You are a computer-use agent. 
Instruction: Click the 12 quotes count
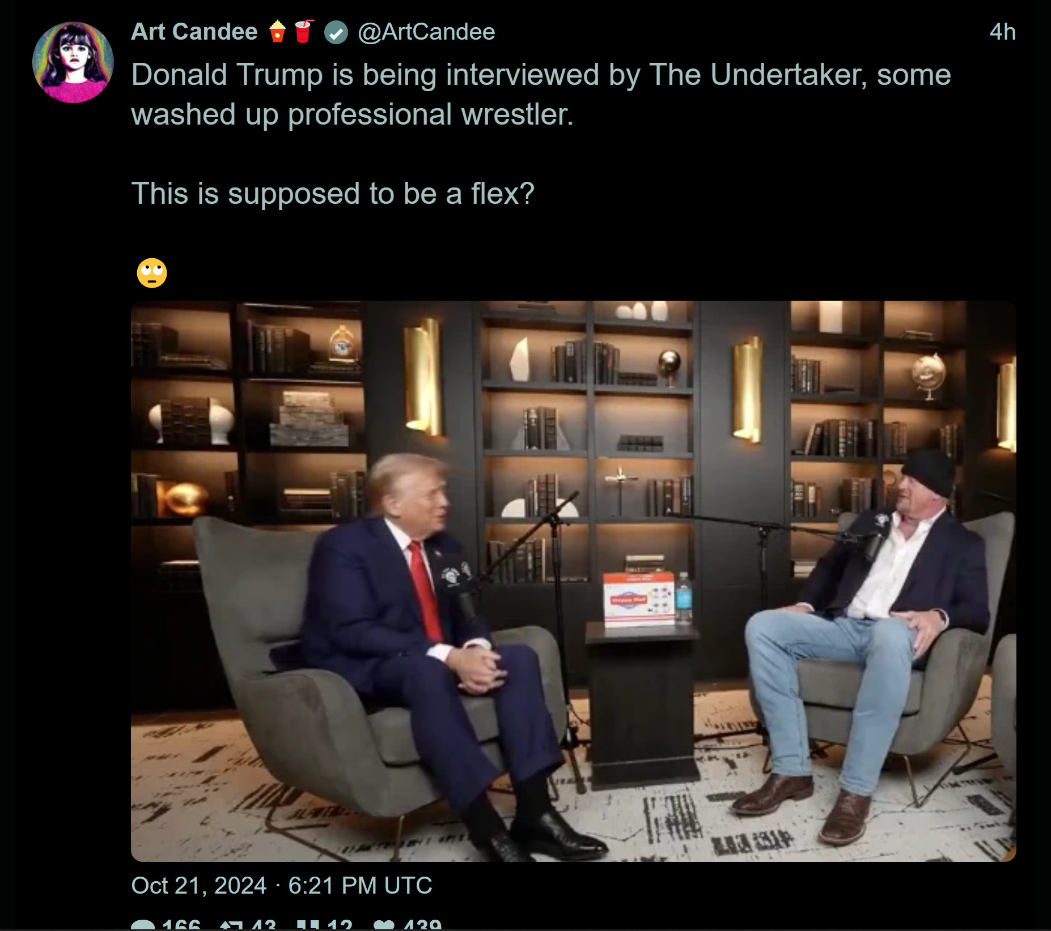point(340,924)
